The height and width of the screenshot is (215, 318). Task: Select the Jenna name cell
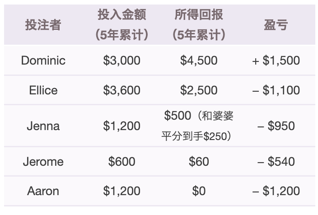(x=43, y=126)
